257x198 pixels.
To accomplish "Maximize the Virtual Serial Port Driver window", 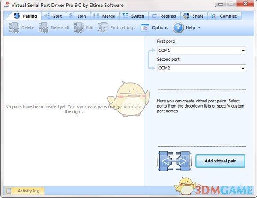I will tap(231, 4).
